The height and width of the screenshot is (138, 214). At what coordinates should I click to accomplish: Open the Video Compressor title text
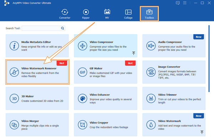click(x=101, y=42)
